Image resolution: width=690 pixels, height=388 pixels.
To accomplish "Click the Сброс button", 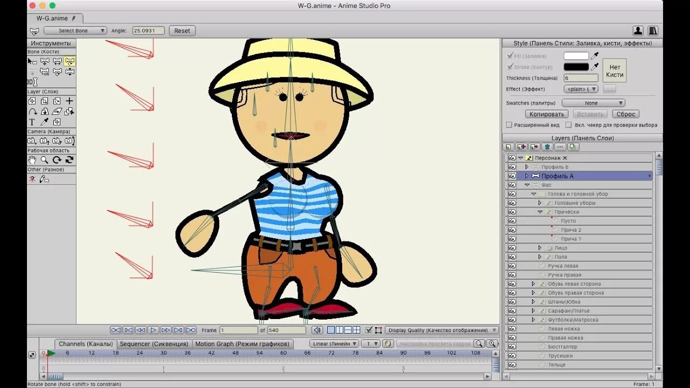I will tap(626, 114).
